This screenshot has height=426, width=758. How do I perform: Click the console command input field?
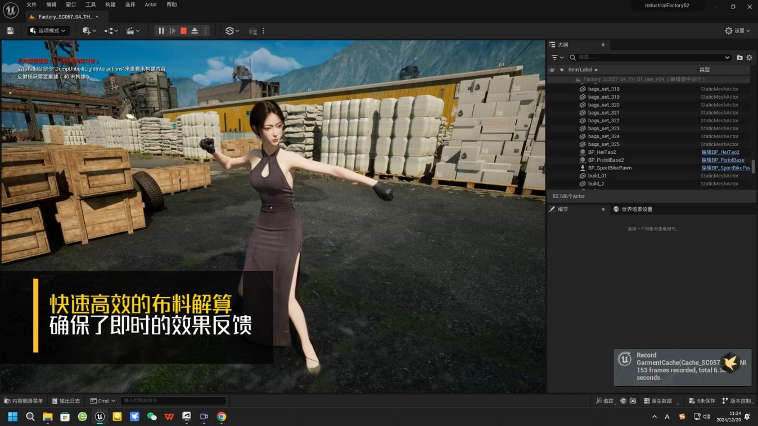coord(173,401)
